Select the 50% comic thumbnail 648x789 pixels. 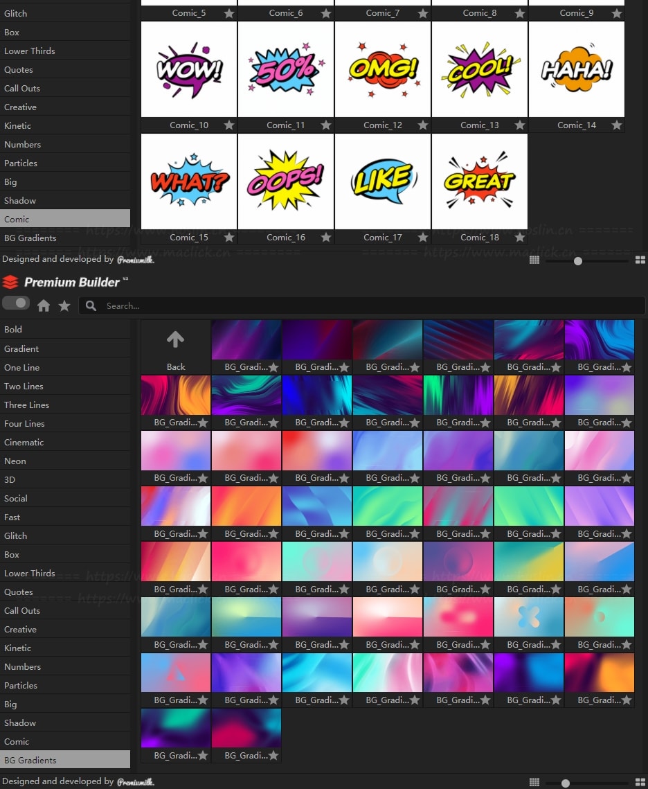coord(285,69)
